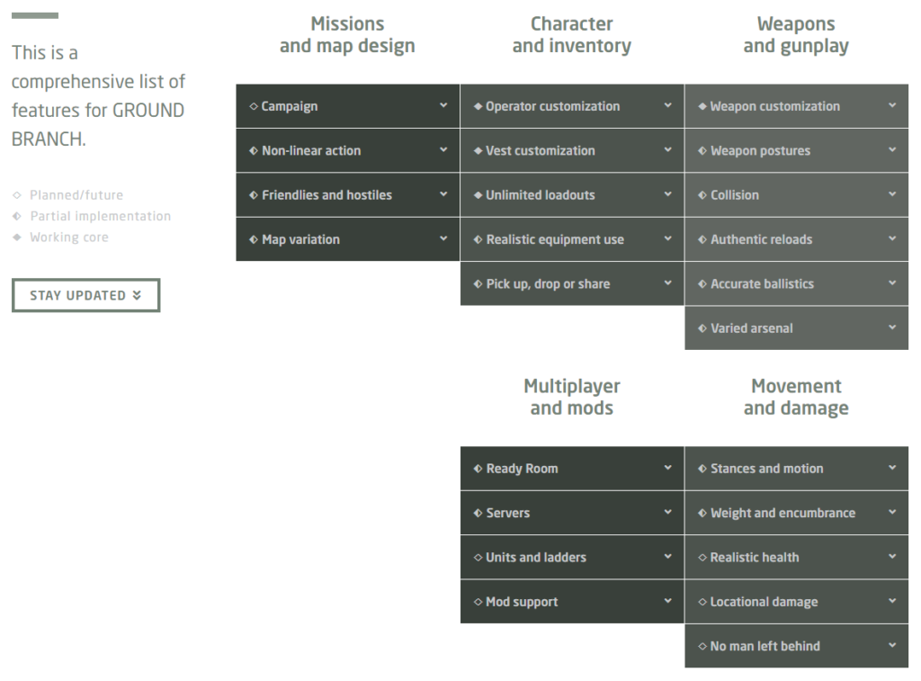Expand the Mod support chevron

coord(668,601)
